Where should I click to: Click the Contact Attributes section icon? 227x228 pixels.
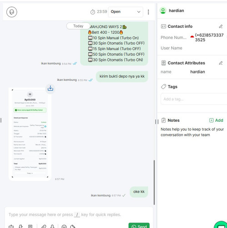coord(163,63)
